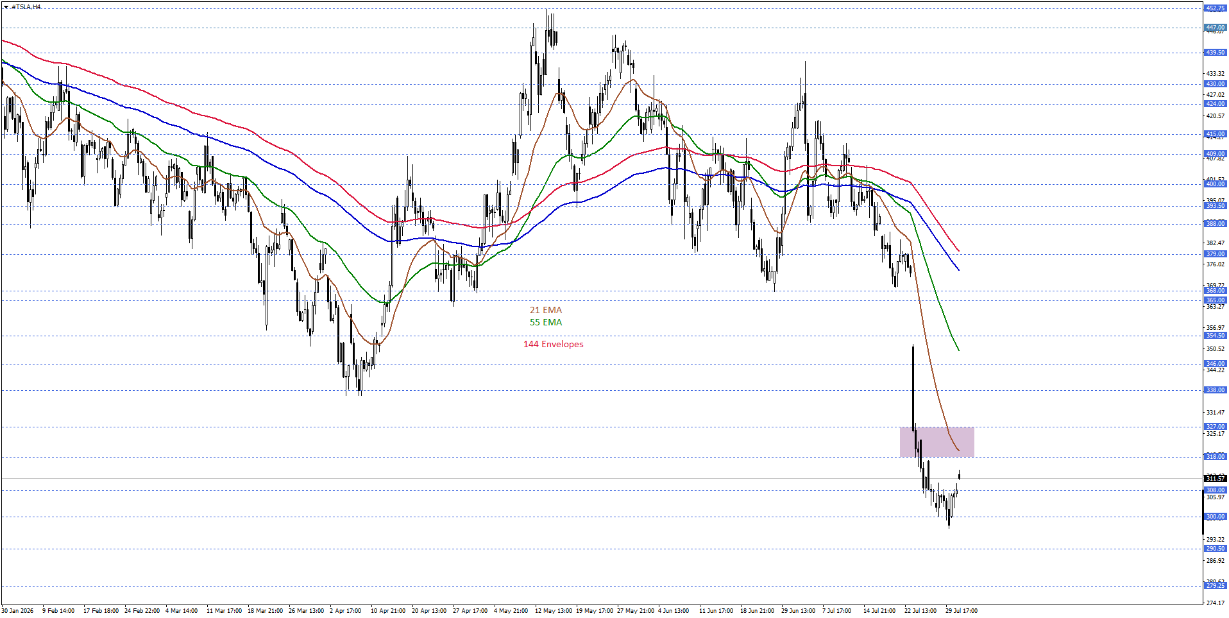Click the 327.00 level price tag
Image resolution: width=1229 pixels, height=618 pixels.
[x=1215, y=426]
